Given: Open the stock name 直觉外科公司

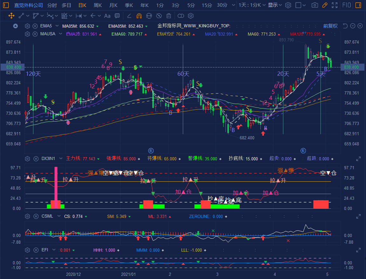Looking at the screenshot, I should (29, 5).
